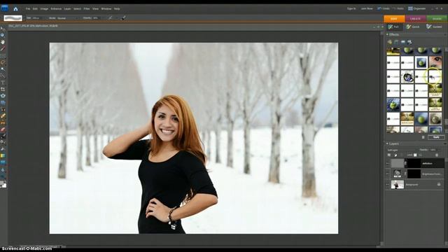Create a new layer in Layers panel
The image size is (448, 252).
(x=389, y=155)
